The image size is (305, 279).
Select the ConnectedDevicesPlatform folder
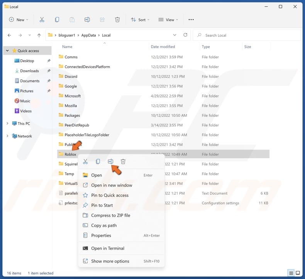point(163,67)
